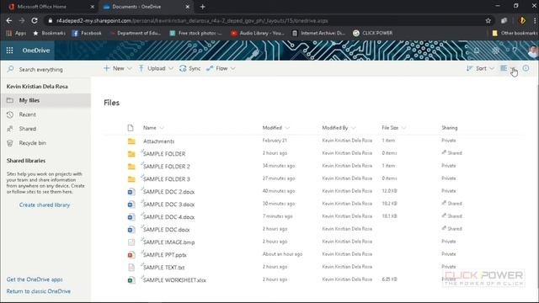This screenshot has width=539, height=303.
Task: Open the Apps bookmarks shortcut
Action: pyautogui.click(x=16, y=33)
